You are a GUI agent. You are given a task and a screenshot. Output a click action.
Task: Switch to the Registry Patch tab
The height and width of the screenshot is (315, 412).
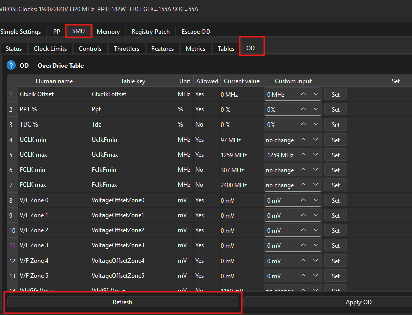(x=150, y=32)
